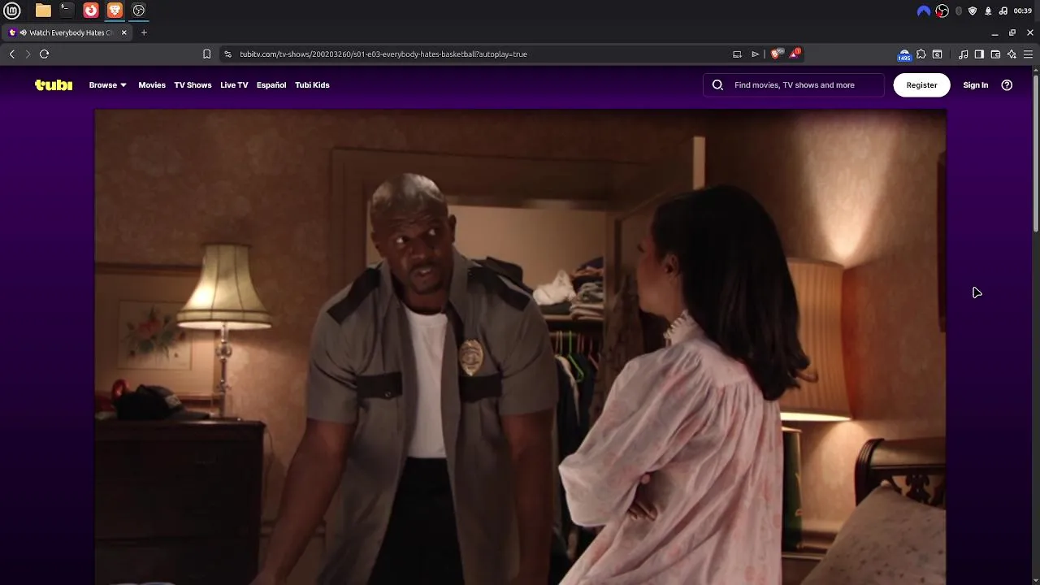Screen dimensions: 1040x585
Task: Open the terminal from the panel
Action: point(67,11)
